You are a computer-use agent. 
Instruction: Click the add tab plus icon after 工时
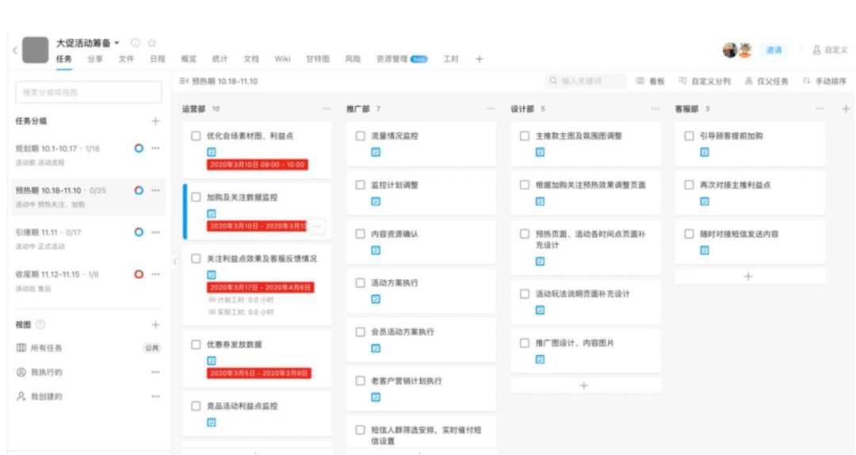pyautogui.click(x=479, y=59)
